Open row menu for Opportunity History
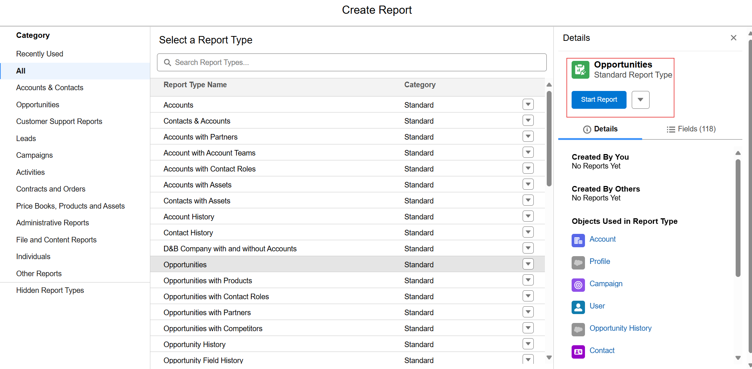The height and width of the screenshot is (369, 752). (528, 344)
